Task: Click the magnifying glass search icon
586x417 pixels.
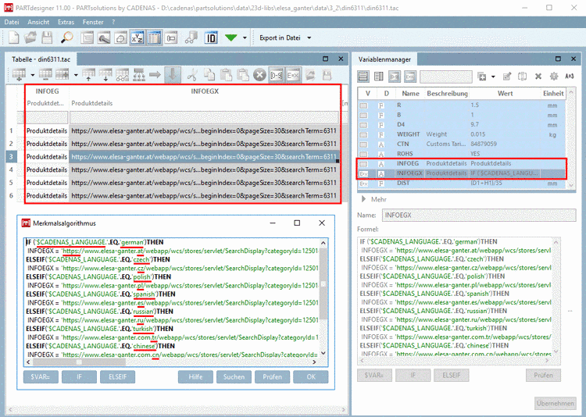Action: 67,37
